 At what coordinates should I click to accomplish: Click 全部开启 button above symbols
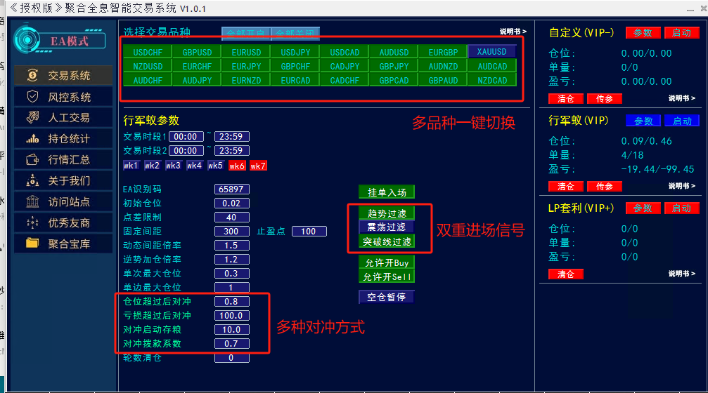[245, 34]
